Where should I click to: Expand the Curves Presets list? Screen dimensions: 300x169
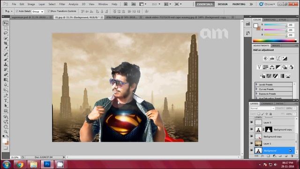point(256,89)
